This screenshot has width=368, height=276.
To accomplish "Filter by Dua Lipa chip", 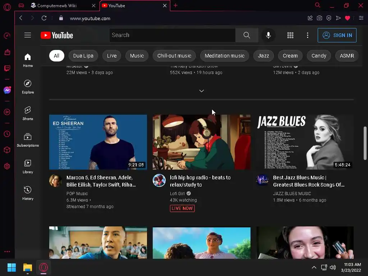I will click(x=83, y=56).
